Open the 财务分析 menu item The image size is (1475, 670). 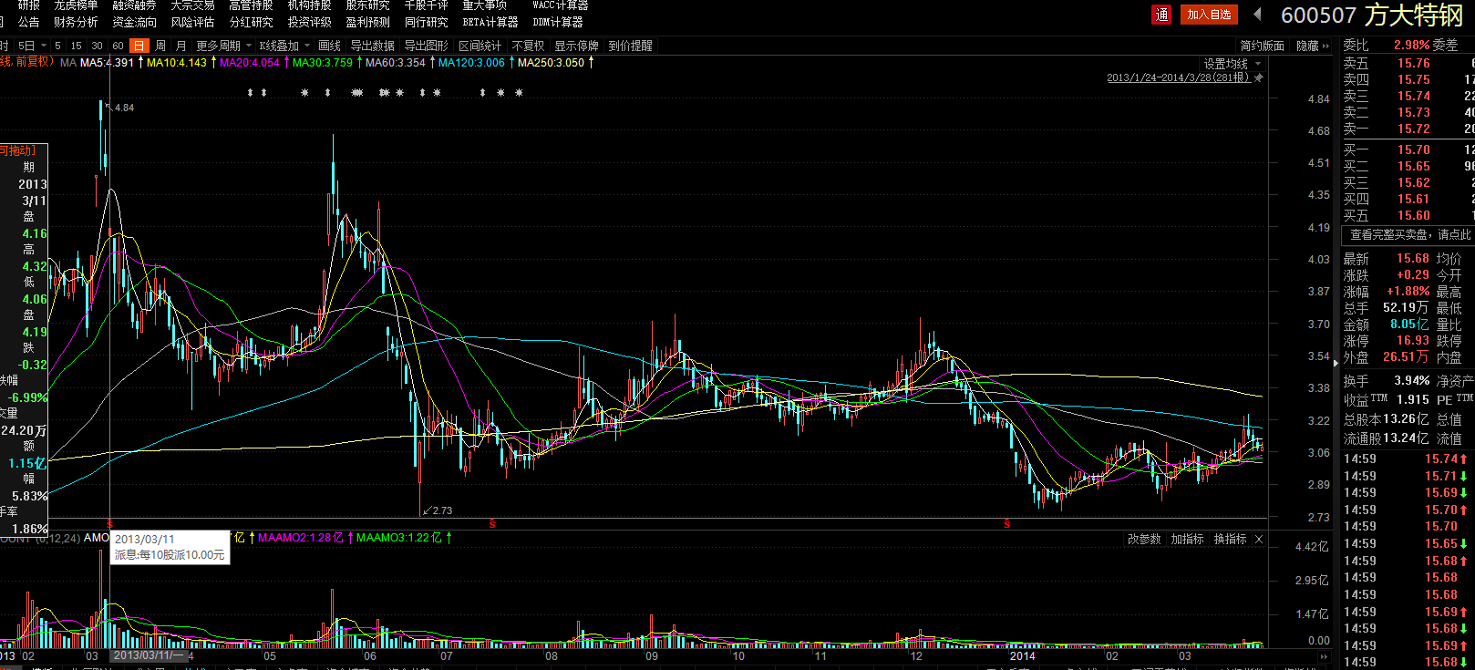tap(76, 22)
